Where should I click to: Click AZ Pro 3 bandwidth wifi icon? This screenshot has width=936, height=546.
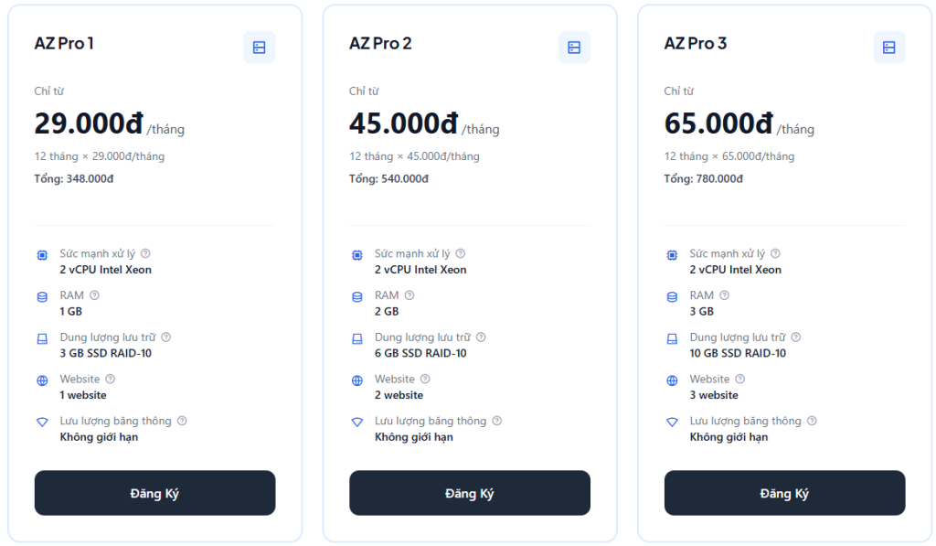pyautogui.click(x=672, y=423)
